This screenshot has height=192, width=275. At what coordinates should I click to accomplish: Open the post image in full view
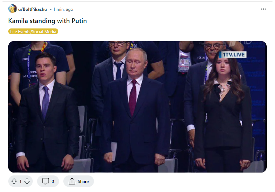click(137, 107)
